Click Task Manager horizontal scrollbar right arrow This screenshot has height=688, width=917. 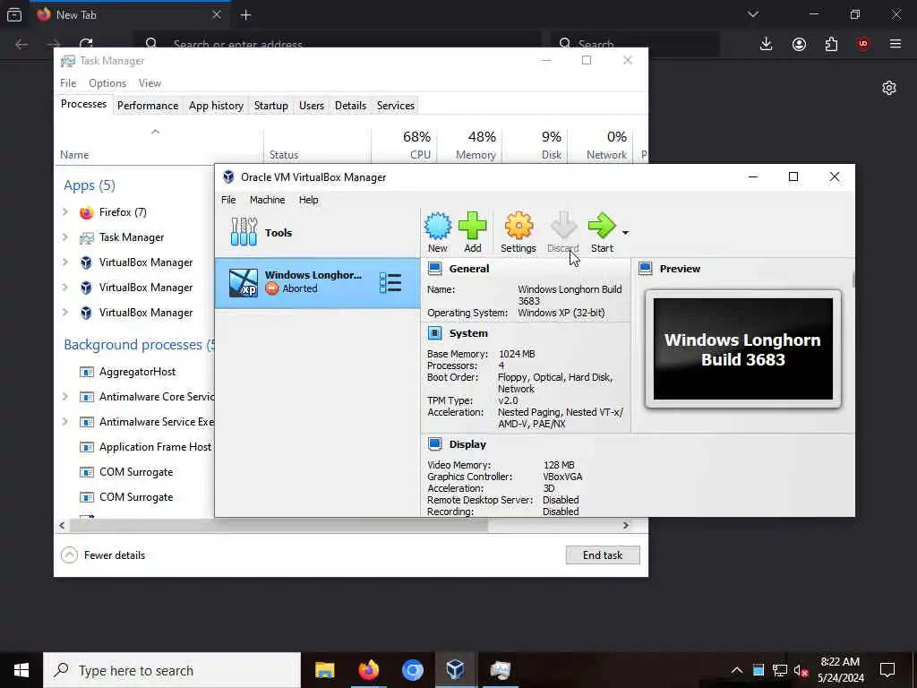click(625, 525)
